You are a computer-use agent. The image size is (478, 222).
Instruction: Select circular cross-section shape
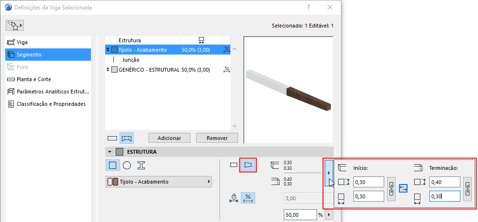[127, 166]
